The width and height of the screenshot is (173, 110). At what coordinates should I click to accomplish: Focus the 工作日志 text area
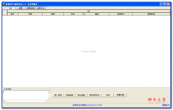click(x=26, y=95)
